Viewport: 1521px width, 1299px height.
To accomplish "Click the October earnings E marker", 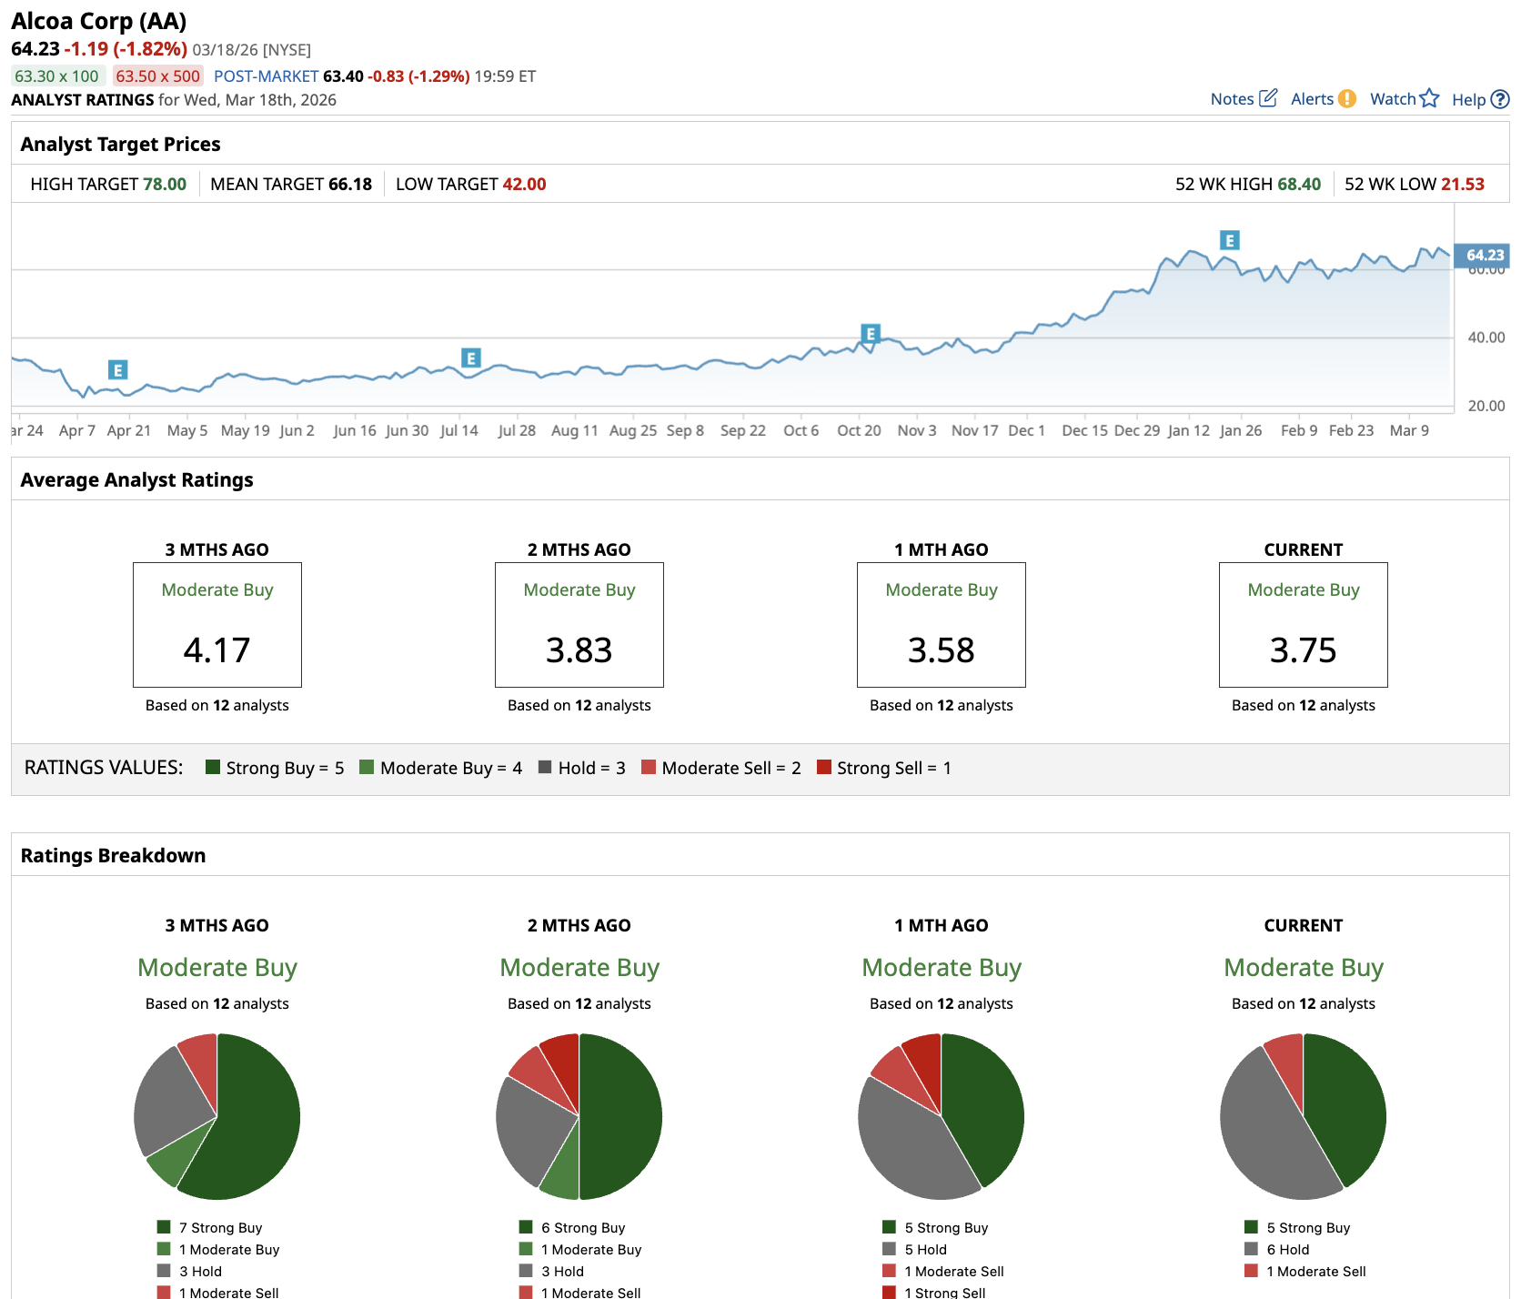I will coord(871,334).
